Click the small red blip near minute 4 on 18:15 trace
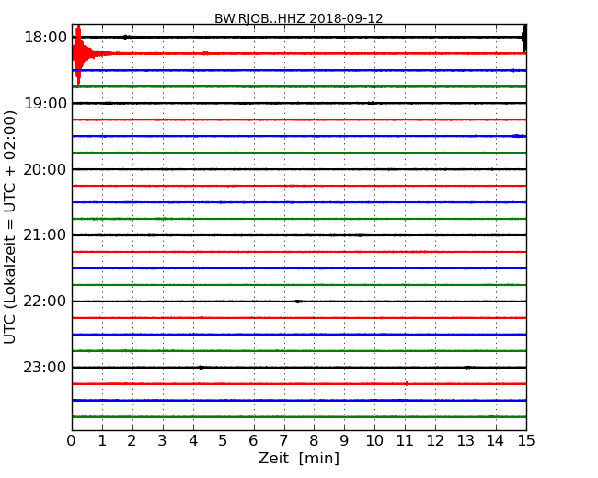The width and height of the screenshot is (598, 478). (205, 53)
